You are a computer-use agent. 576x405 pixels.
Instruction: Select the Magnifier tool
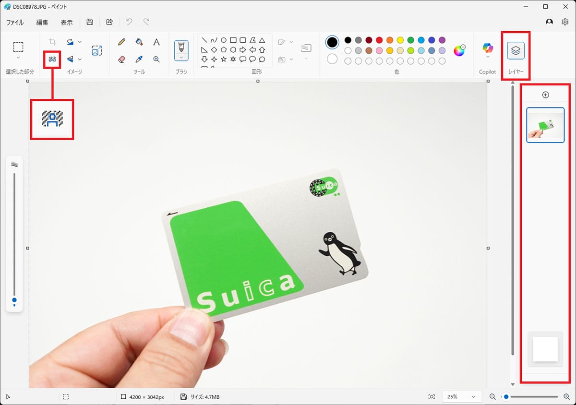tap(156, 59)
